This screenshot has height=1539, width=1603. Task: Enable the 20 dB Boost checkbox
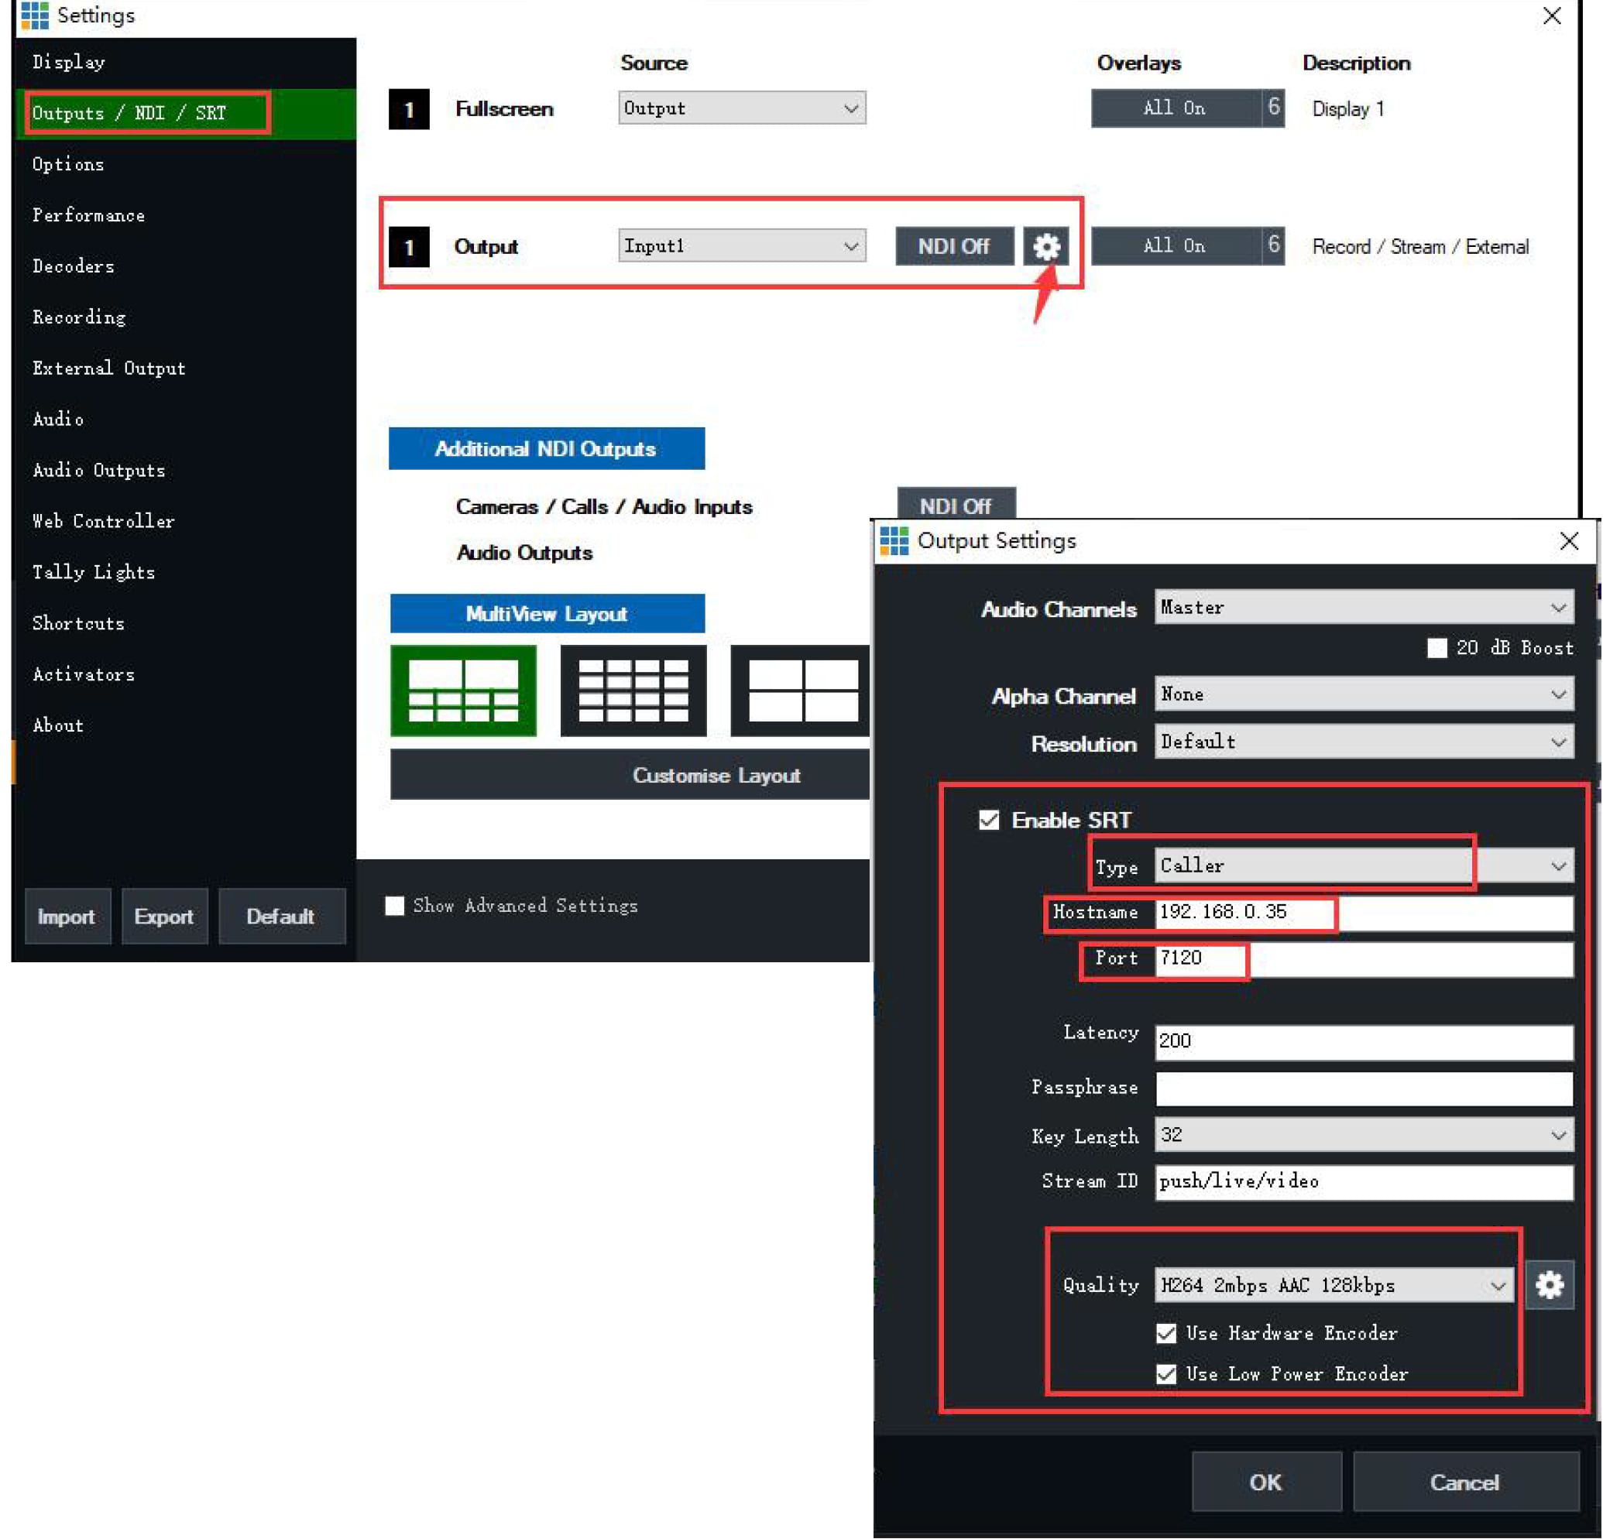[x=1437, y=648]
